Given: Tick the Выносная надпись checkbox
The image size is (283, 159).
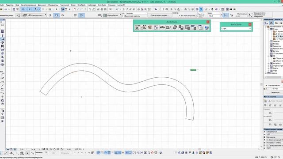Looking at the screenshot, I should coord(124,16).
